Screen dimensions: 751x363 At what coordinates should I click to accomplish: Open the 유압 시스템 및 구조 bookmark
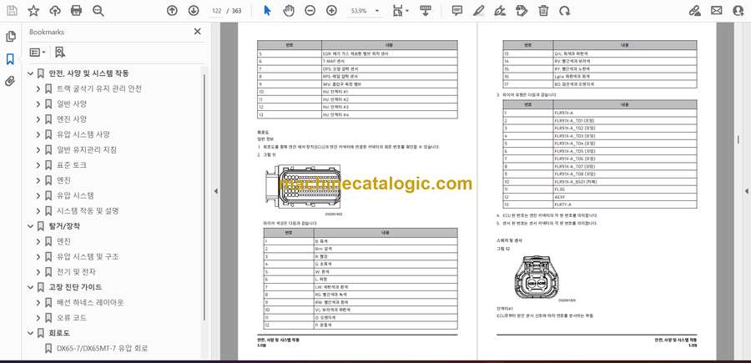(x=88, y=257)
